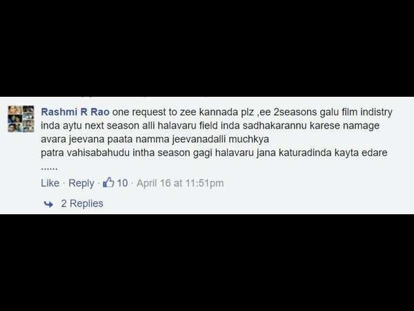The height and width of the screenshot is (311, 414).
Task: Click the word 'muchkya' in the comment
Action: [248, 139]
